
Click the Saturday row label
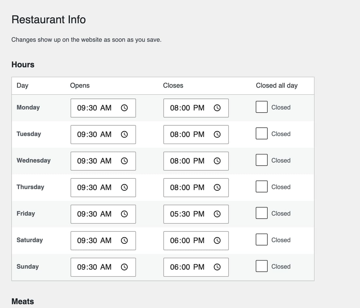pos(29,240)
